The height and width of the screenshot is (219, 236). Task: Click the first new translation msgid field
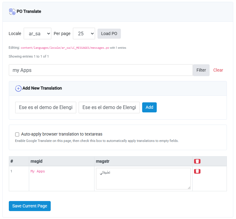click(x=46, y=108)
